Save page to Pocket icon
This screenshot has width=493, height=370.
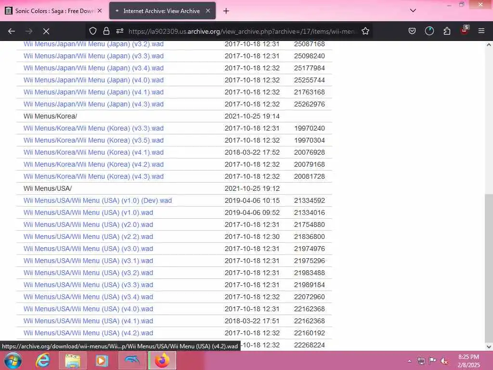[x=412, y=31]
